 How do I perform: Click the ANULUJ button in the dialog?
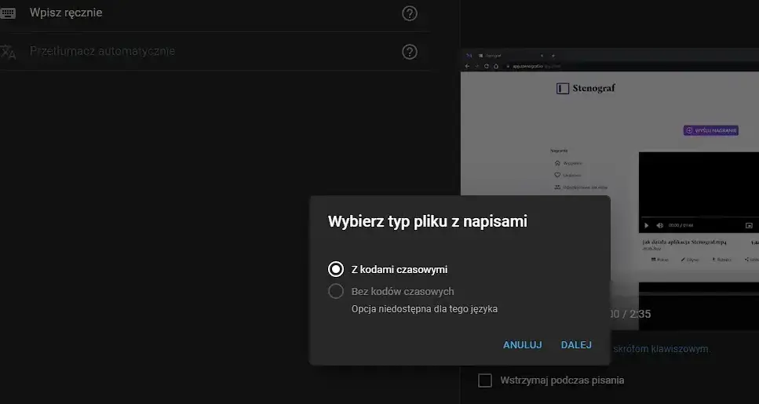tap(522, 345)
